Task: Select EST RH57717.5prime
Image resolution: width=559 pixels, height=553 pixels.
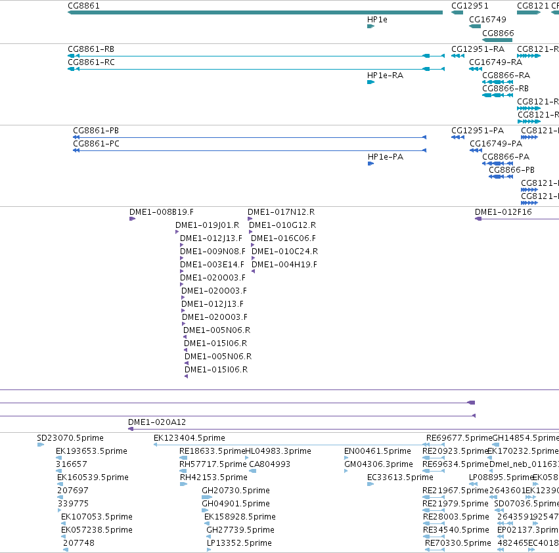Action: tap(183, 471)
